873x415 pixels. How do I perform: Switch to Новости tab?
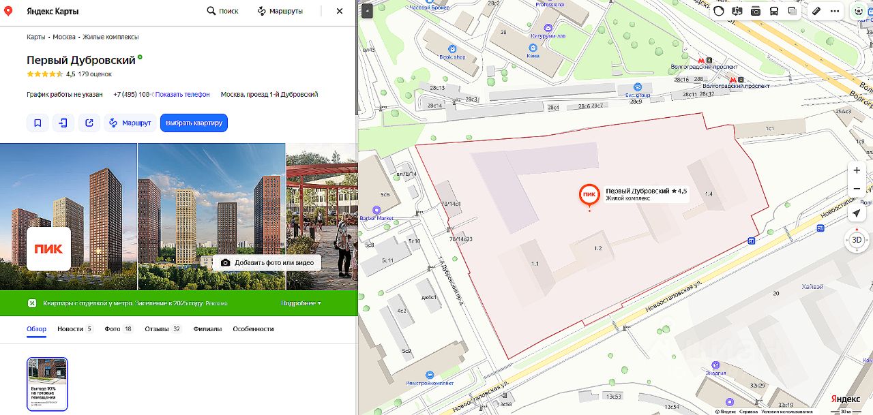[x=75, y=329]
